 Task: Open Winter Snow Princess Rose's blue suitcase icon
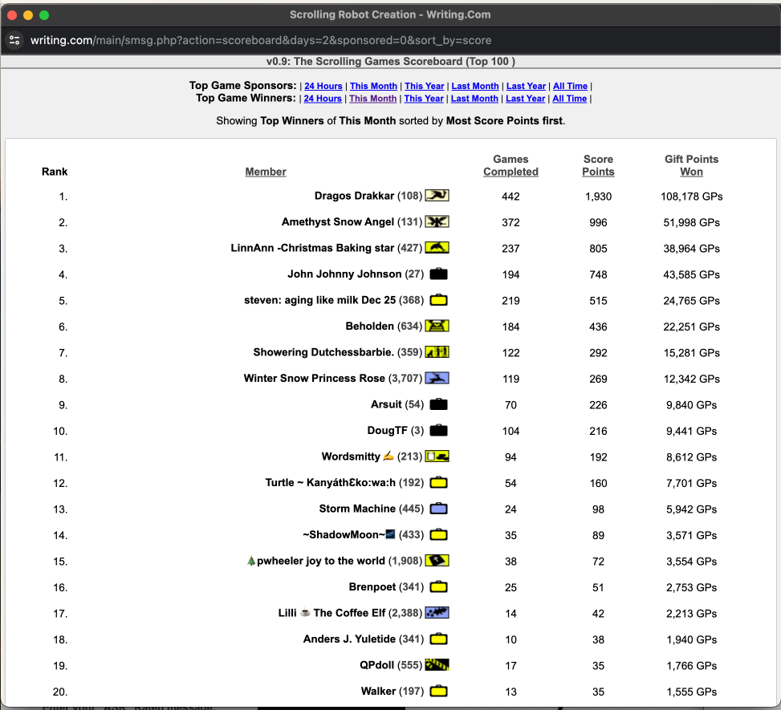coord(437,379)
